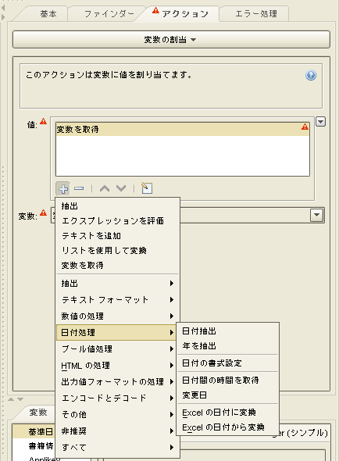Screen dimensions: 339x461
Task: Select 基準日 in the variables list
Action: pos(41,432)
